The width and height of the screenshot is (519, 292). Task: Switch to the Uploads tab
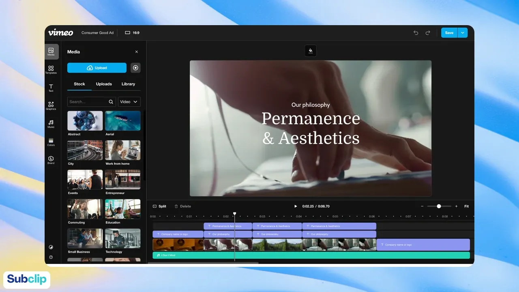coord(104,84)
